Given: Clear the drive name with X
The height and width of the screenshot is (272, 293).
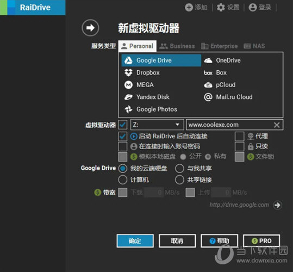Looking at the screenshot, I should coord(277,125).
